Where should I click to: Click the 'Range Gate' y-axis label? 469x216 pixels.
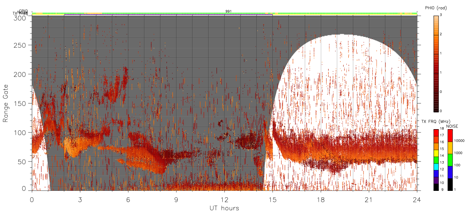pos(6,103)
